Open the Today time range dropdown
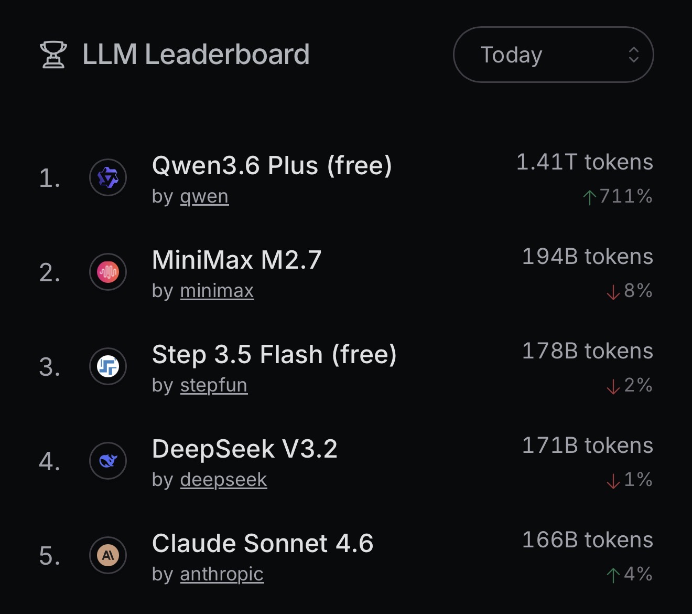Image resolution: width=692 pixels, height=614 pixels. pos(553,55)
